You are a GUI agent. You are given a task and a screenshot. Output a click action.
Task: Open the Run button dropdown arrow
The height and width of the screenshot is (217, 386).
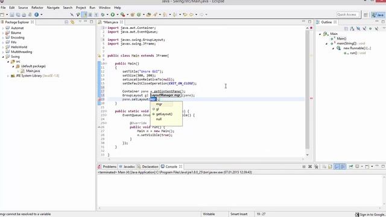pyautogui.click(x=118, y=14)
